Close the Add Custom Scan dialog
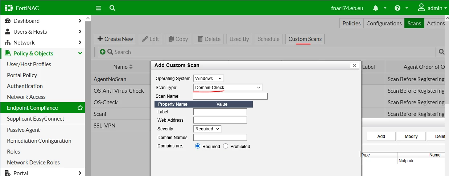 point(355,66)
